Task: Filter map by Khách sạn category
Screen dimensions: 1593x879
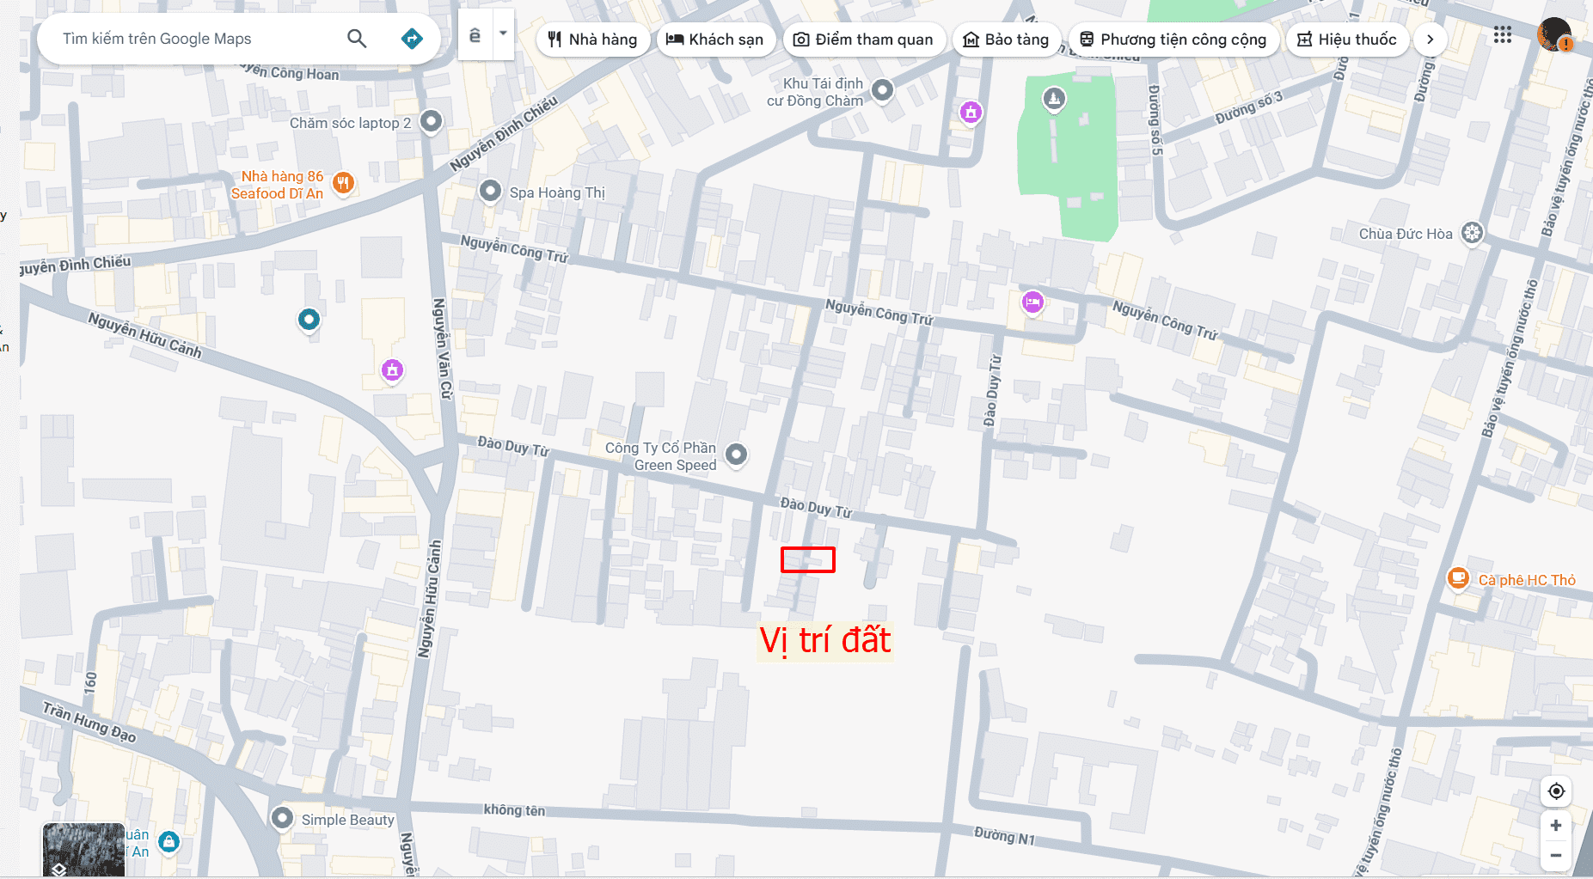Action: (x=715, y=40)
